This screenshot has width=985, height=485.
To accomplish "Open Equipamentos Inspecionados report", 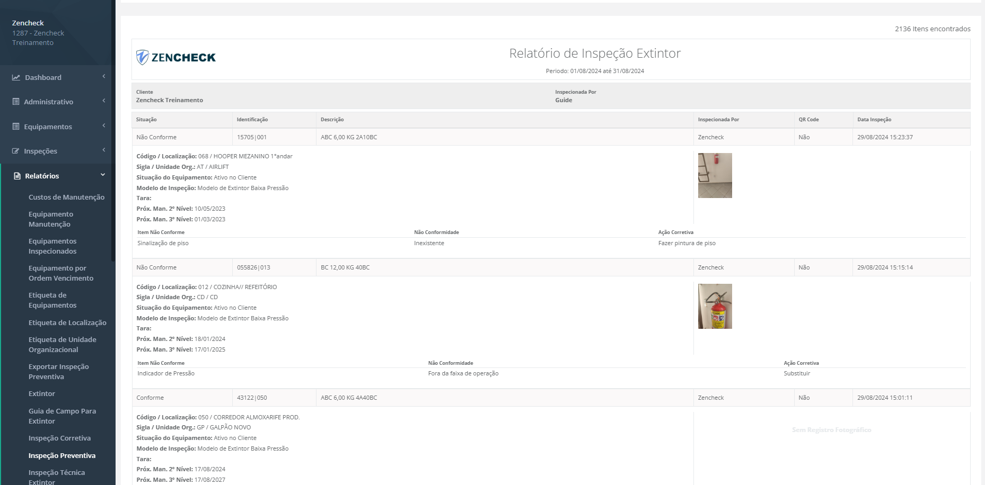I will tap(52, 246).
